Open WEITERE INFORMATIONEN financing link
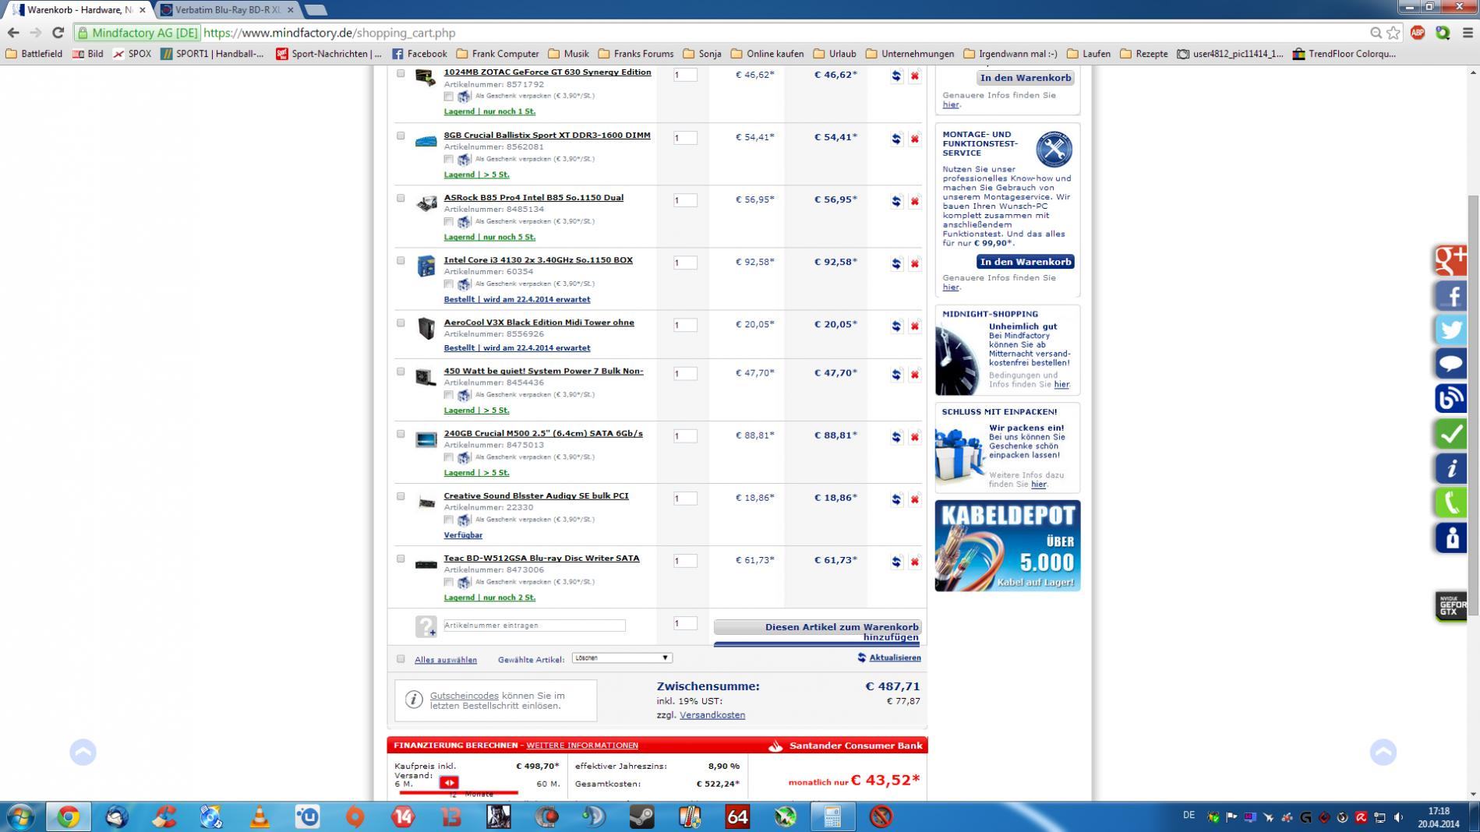The width and height of the screenshot is (1480, 832). coord(582,746)
